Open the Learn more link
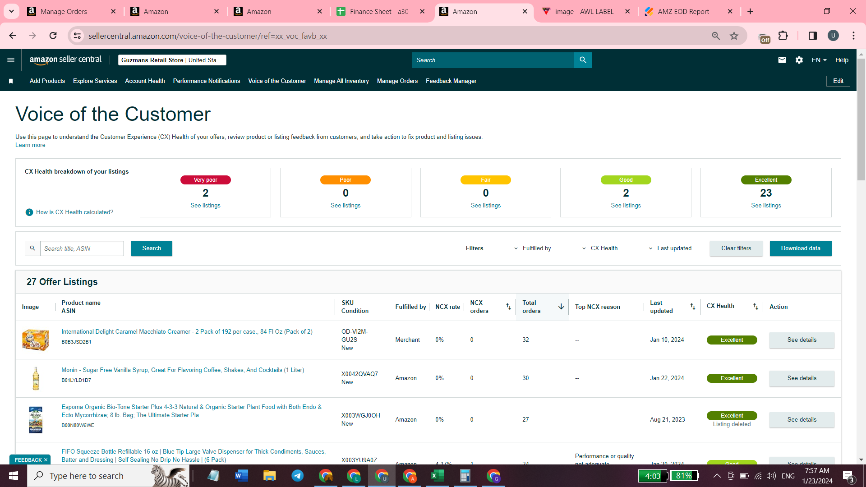Viewport: 866px width, 487px height. tap(30, 145)
